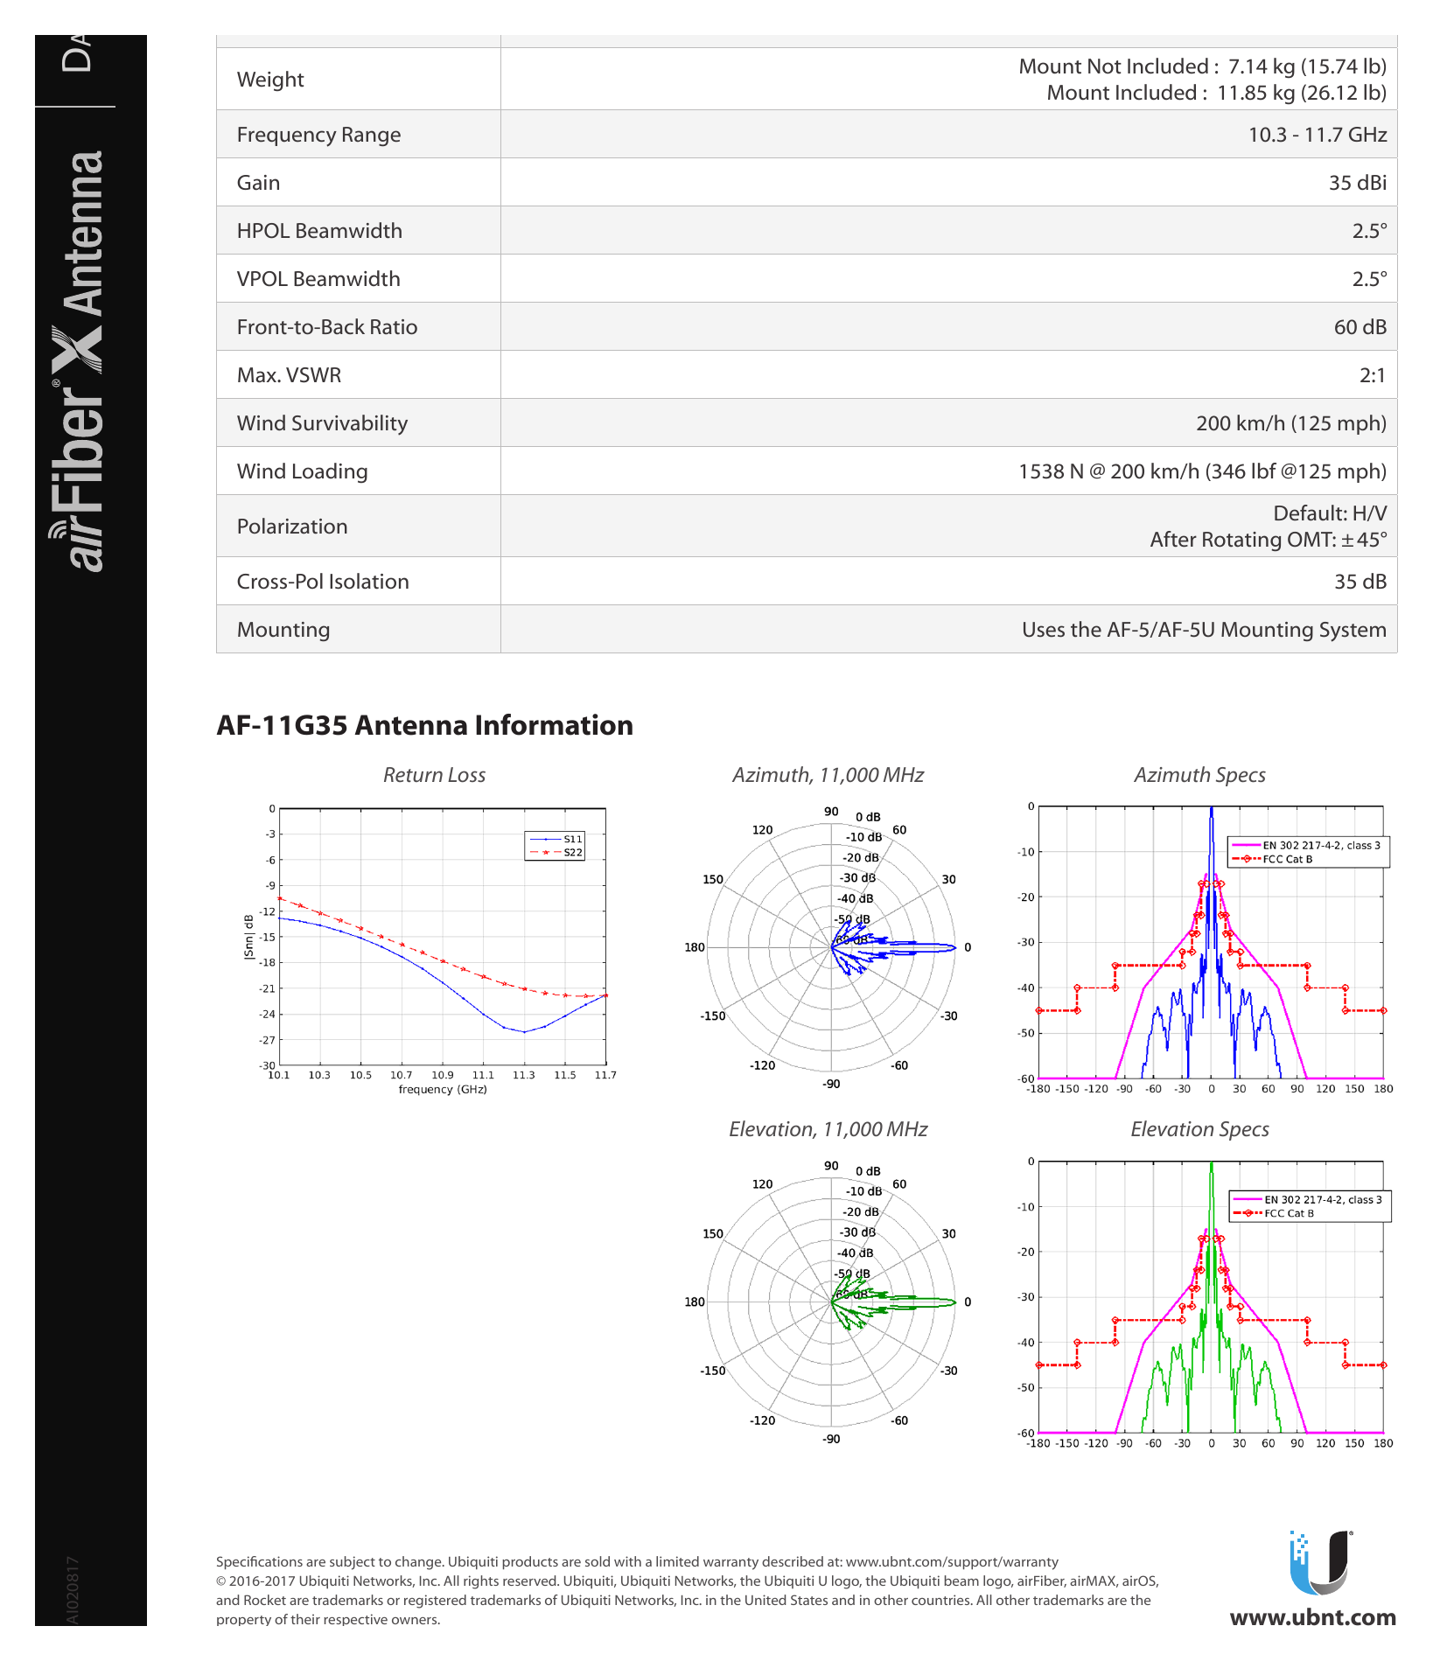The width and height of the screenshot is (1433, 1661).
Task: Click the Frequency Range label
Action: tap(318, 135)
